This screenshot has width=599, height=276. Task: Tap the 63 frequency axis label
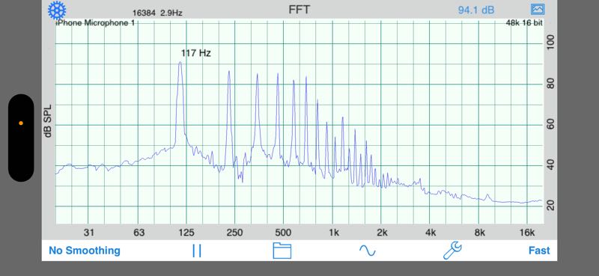pyautogui.click(x=139, y=233)
